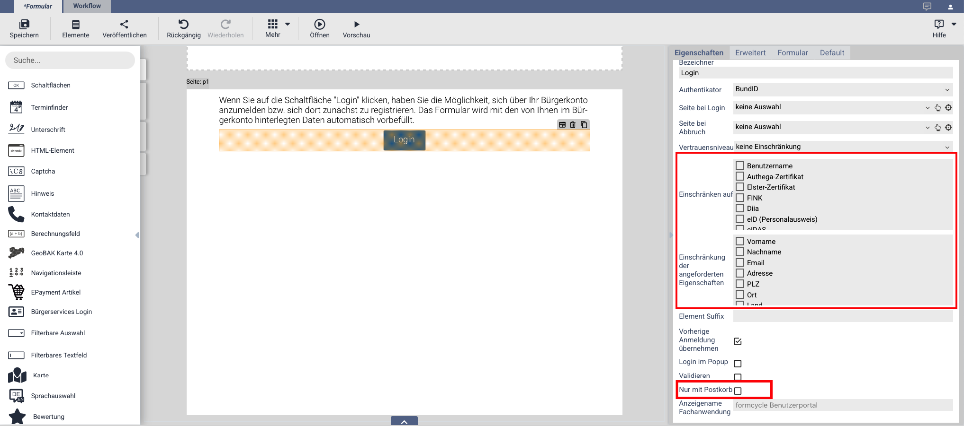Select the Kontaktdaten element
Viewport: 964px width, 426px height.
coord(50,214)
